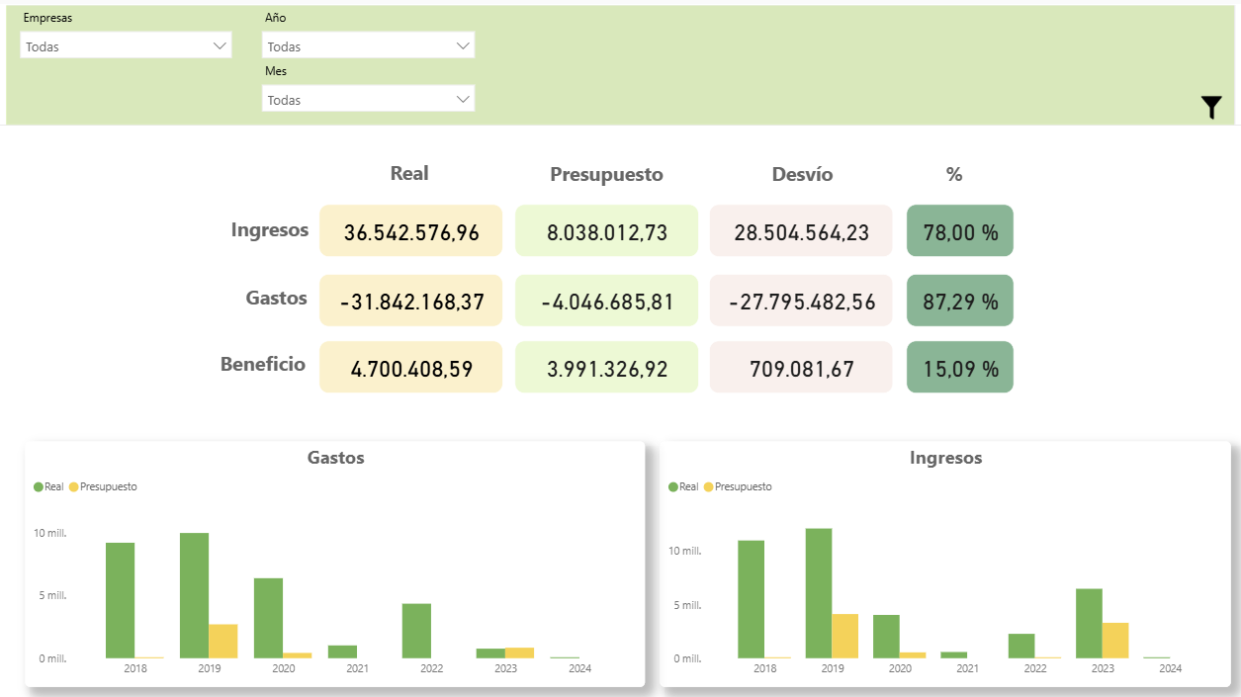Click green Real legend marker in Gastos chart
The height and width of the screenshot is (697, 1241).
point(39,487)
